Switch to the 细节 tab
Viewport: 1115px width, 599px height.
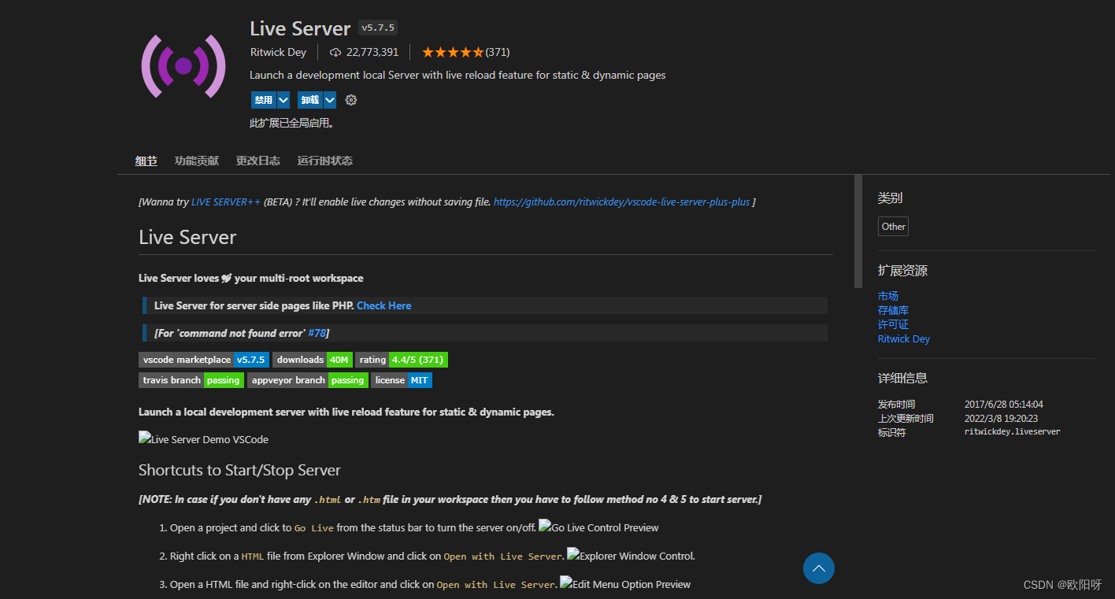point(146,161)
